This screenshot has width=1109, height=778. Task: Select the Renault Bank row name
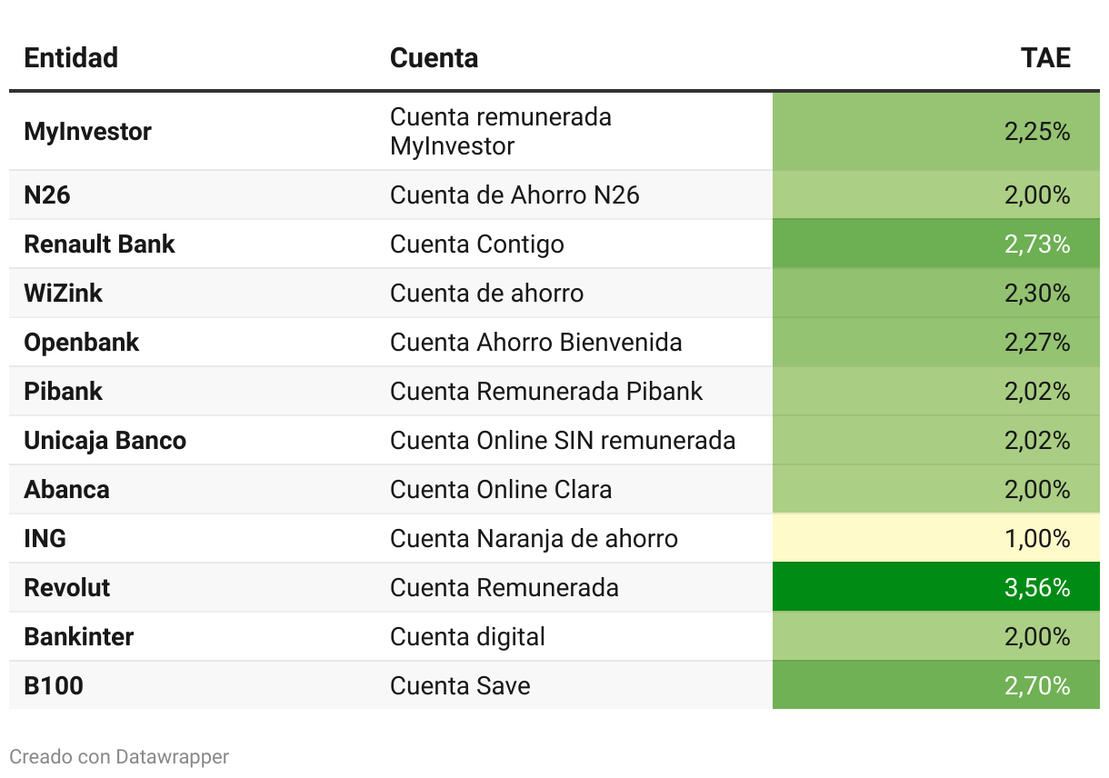pos(99,244)
